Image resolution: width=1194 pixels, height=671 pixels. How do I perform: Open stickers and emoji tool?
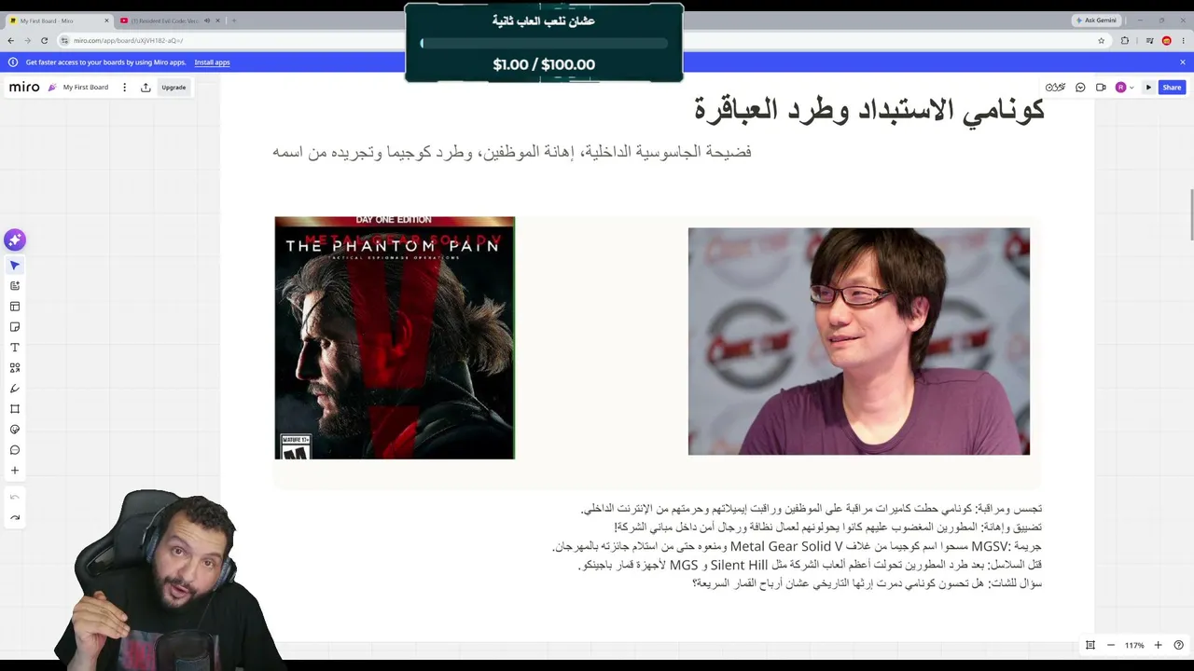tap(15, 430)
